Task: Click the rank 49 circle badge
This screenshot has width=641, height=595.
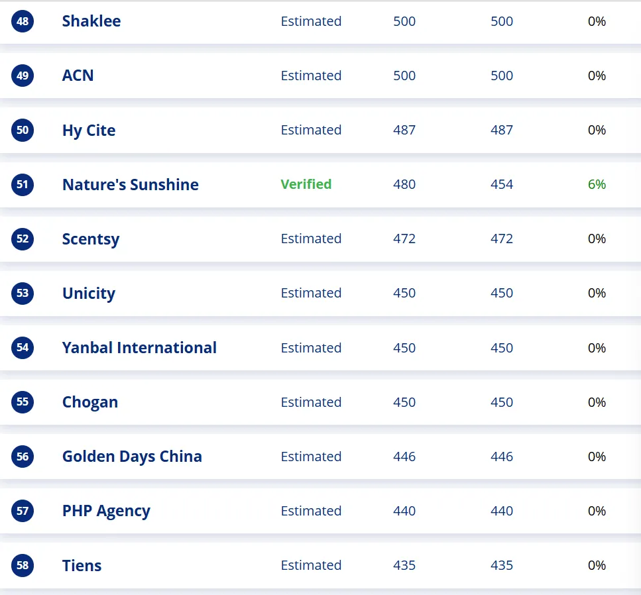Action: point(23,76)
